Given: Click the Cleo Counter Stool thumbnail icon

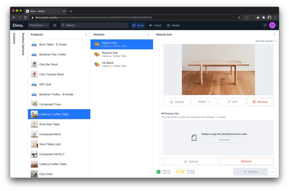Looking at the screenshot, I should [34, 74].
